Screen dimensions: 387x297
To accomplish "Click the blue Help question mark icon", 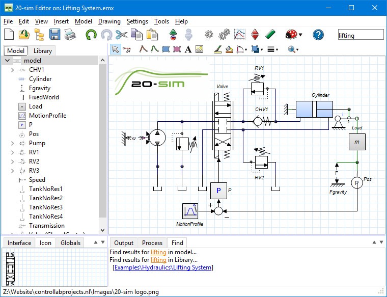I will tap(318, 35).
